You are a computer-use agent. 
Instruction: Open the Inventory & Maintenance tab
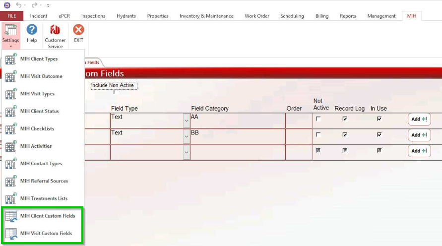[x=206, y=16]
